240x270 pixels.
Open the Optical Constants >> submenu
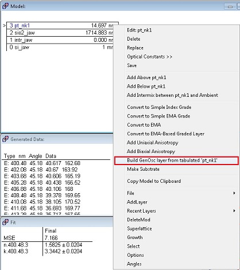point(149,57)
